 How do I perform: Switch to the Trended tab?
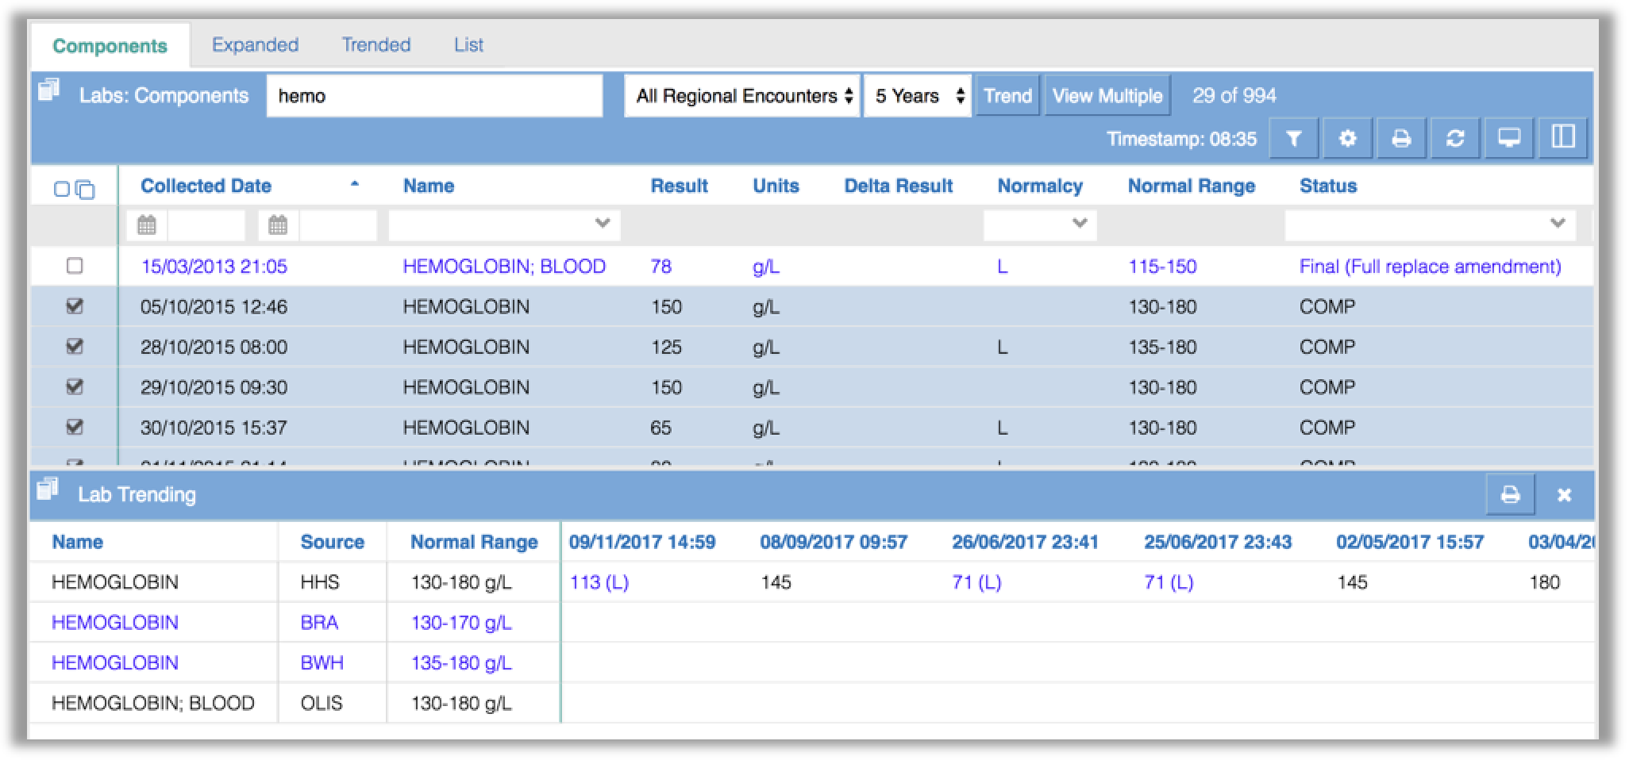376,44
